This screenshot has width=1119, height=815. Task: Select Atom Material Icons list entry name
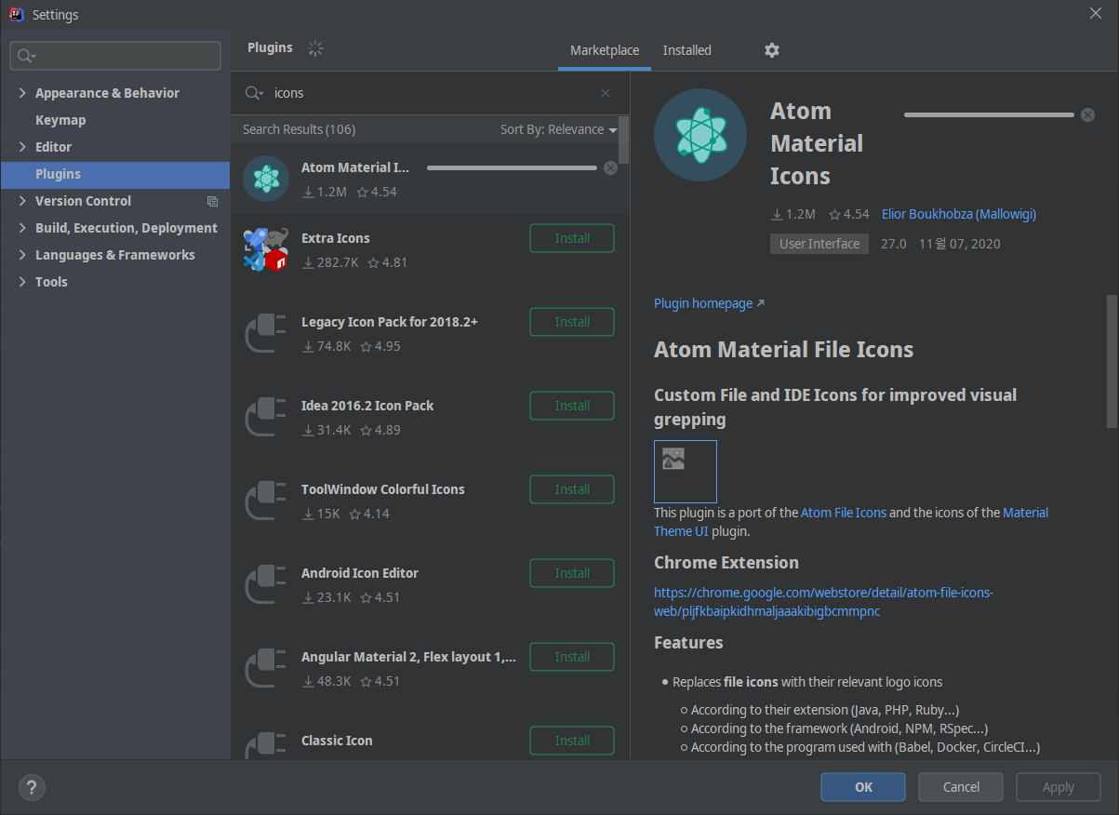click(355, 167)
